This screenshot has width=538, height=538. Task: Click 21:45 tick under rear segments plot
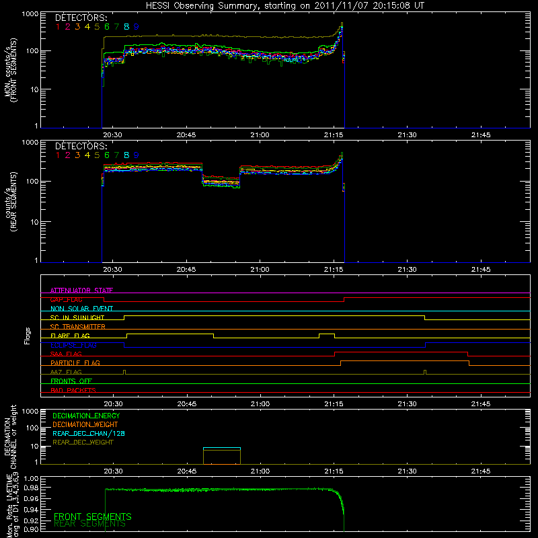[x=481, y=269]
